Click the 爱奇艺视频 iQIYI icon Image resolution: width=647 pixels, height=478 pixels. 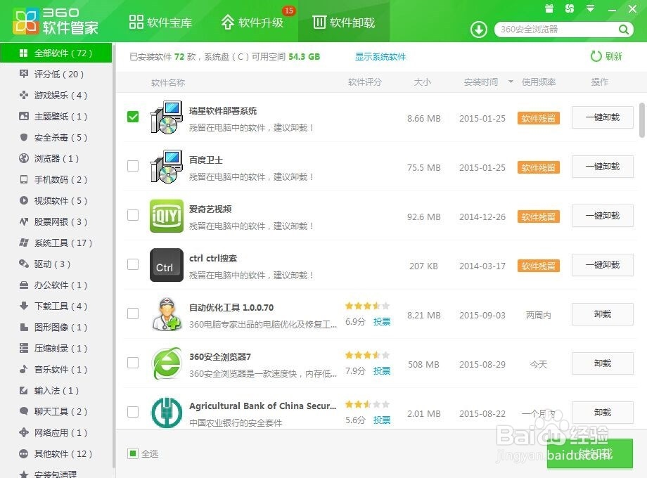tap(166, 216)
